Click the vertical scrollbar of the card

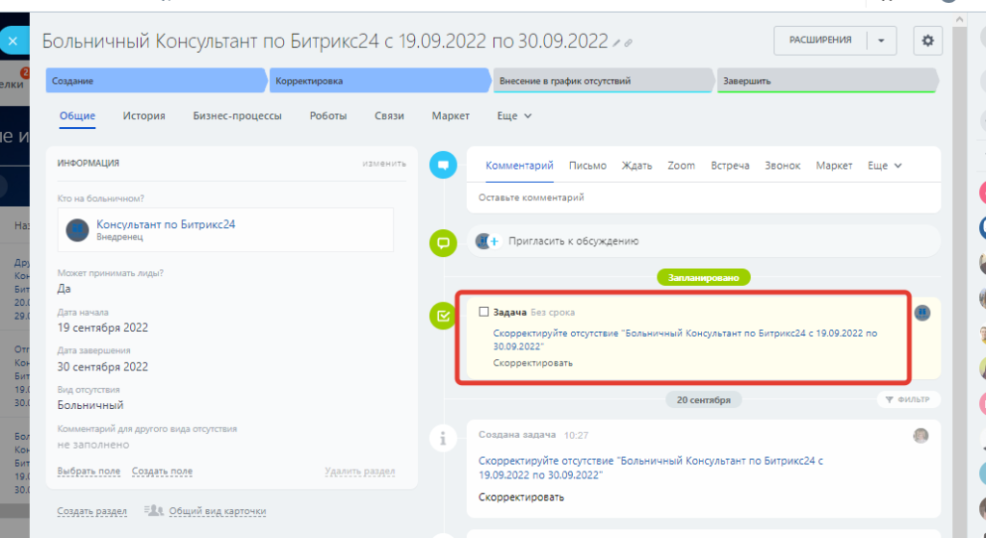pos(959,276)
